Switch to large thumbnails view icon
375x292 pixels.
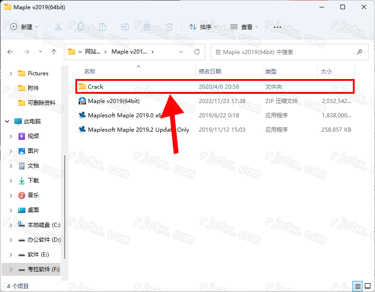[367, 286]
